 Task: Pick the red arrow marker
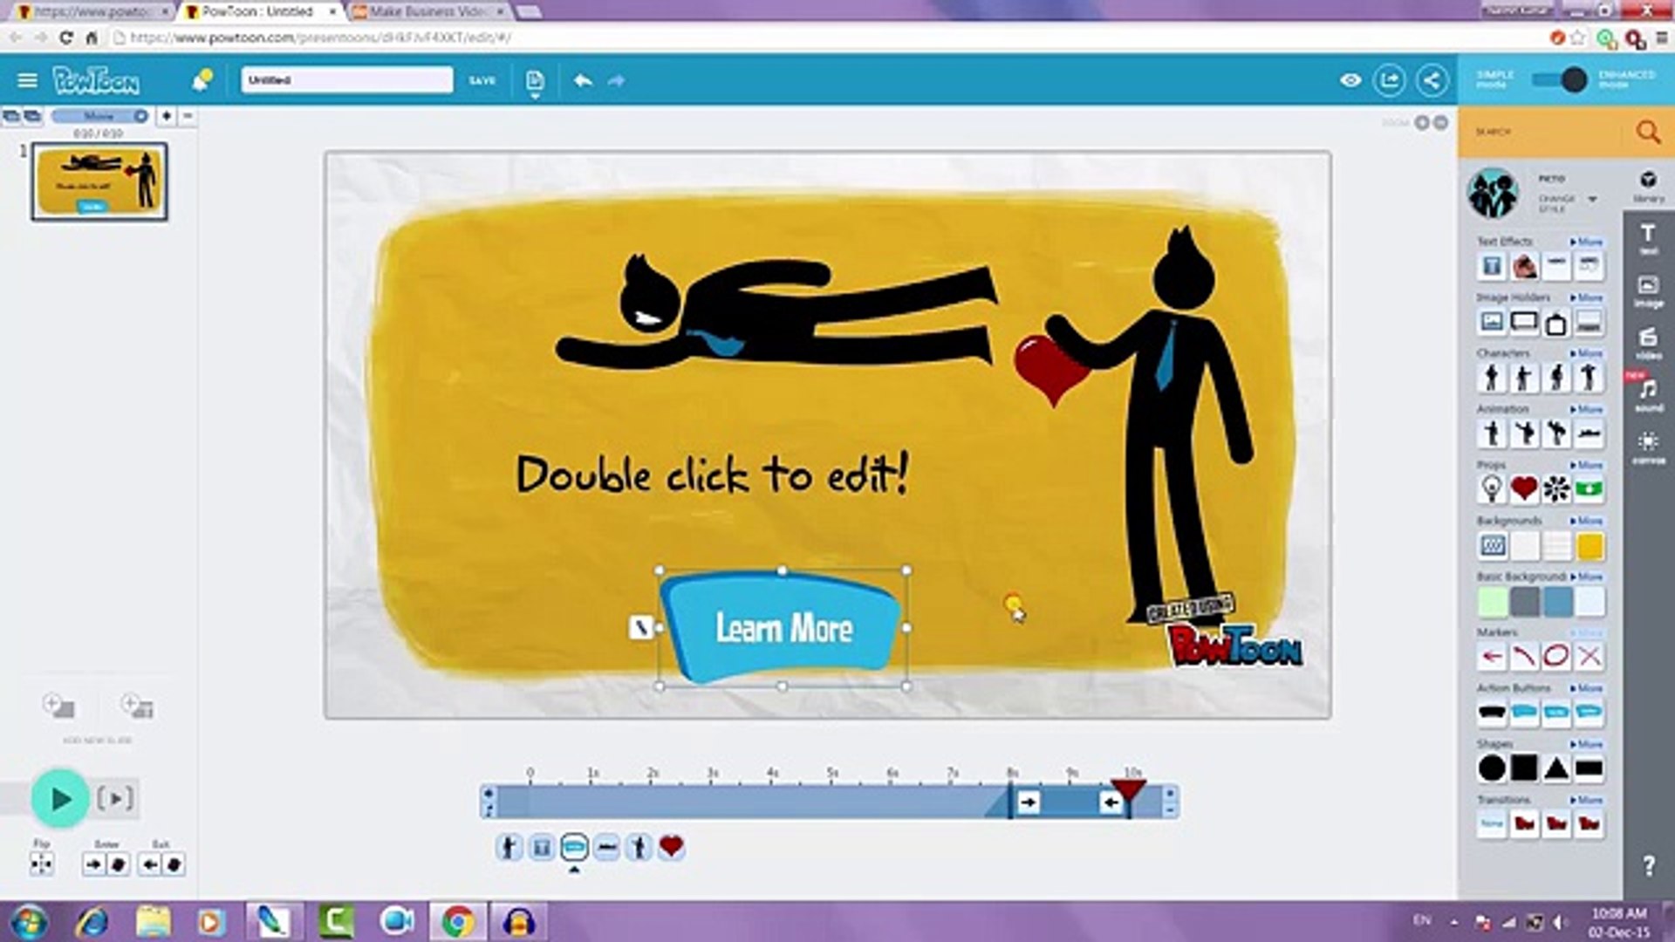[x=1492, y=657]
